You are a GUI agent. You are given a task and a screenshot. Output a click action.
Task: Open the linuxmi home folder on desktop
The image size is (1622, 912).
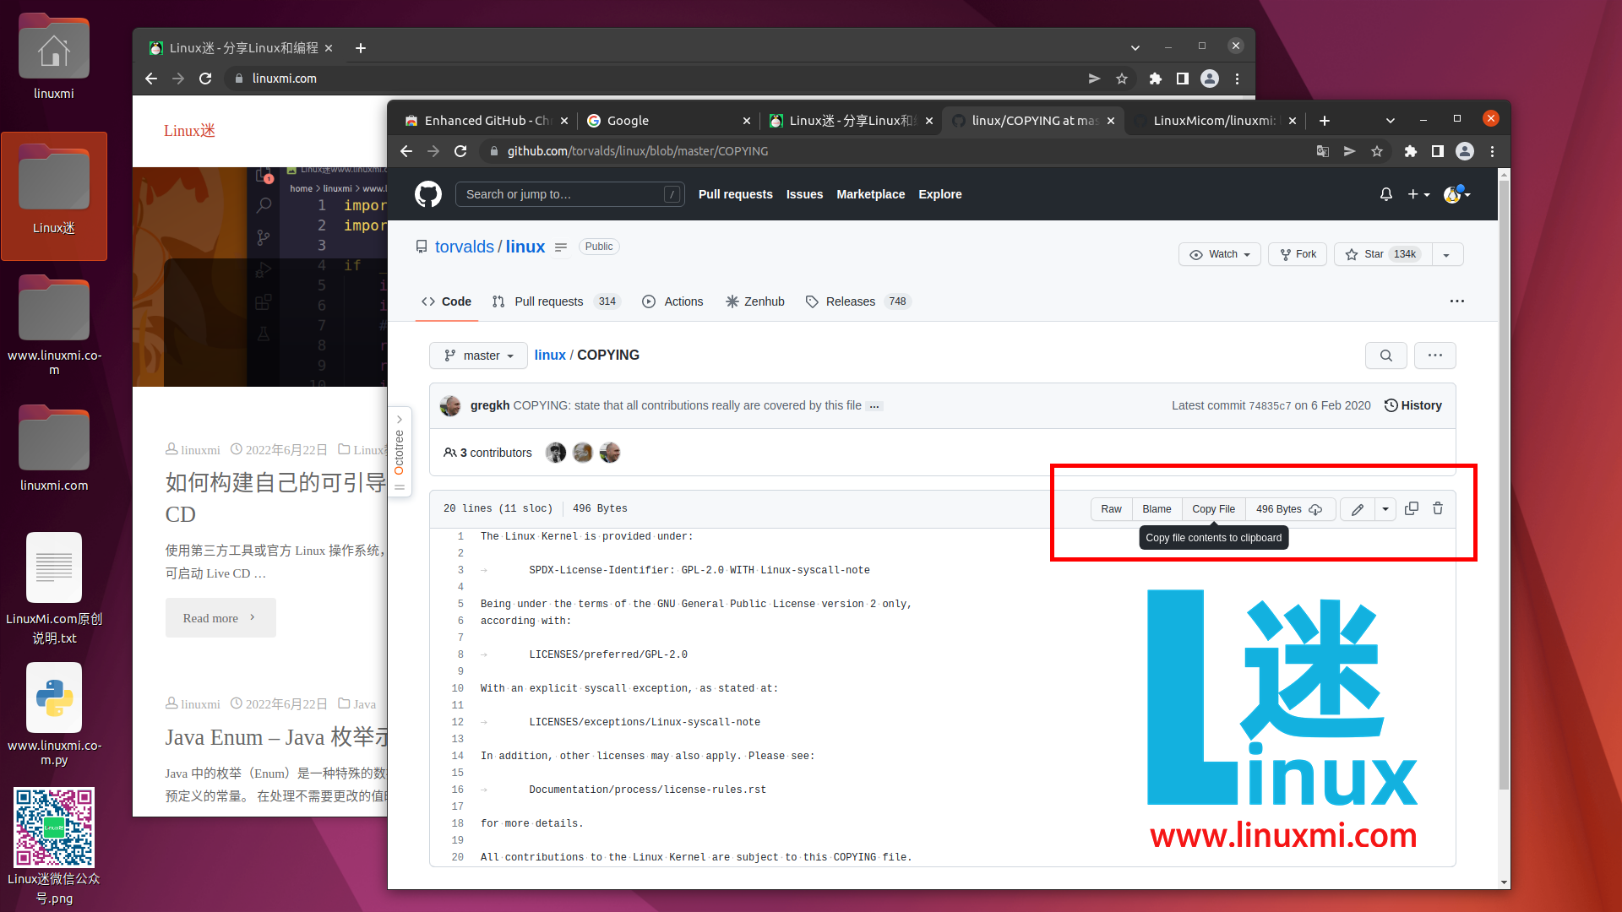point(54,56)
